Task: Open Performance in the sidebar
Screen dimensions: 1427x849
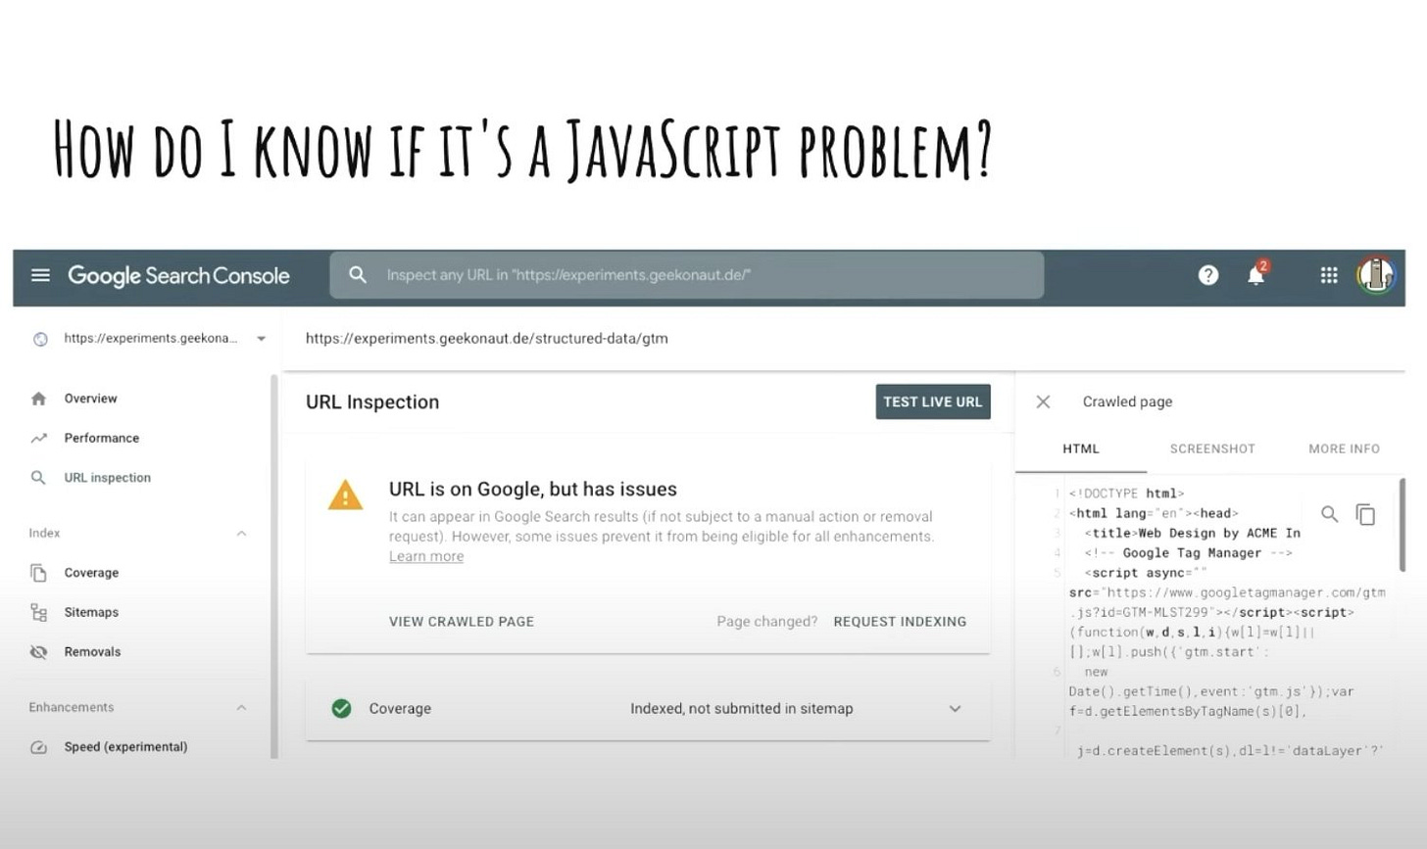Action: click(102, 438)
